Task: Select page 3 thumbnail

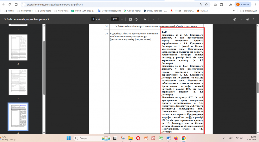Action: pyautogui.click(x=18, y=82)
